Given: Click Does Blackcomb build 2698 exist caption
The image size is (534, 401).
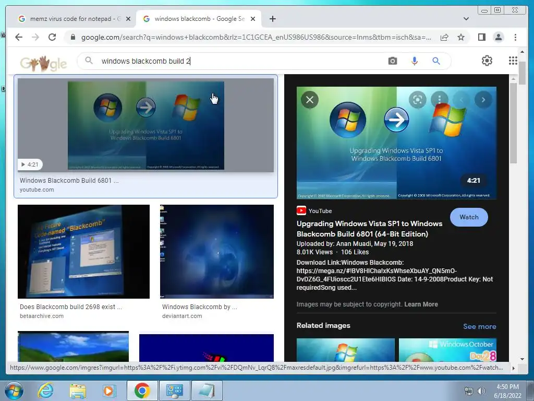Looking at the screenshot, I should [70, 306].
